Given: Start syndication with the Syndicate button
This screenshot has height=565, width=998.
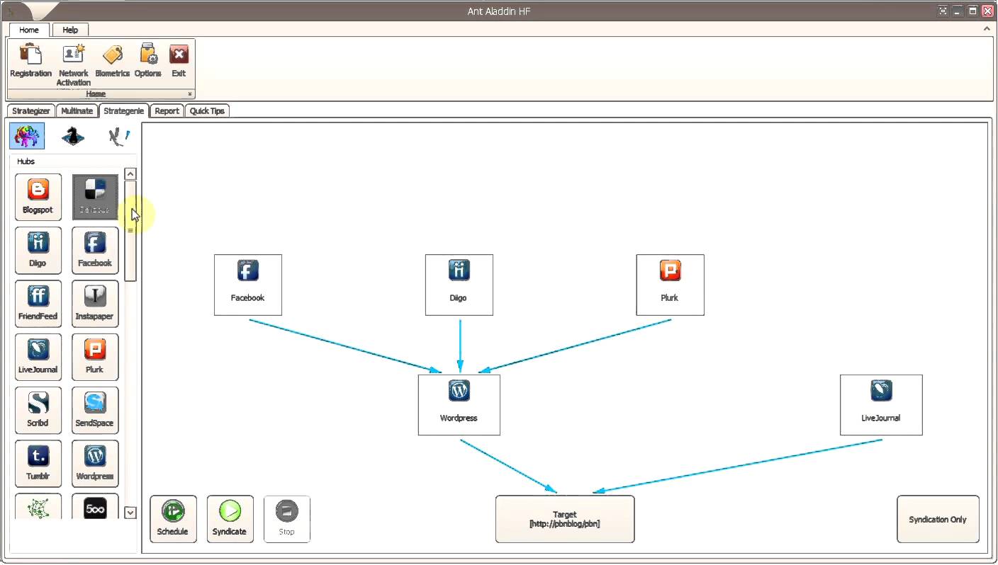Looking at the screenshot, I should pyautogui.click(x=230, y=519).
